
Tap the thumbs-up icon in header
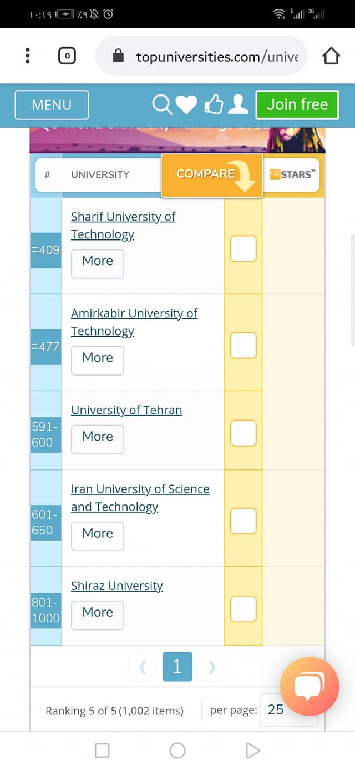coord(214,104)
